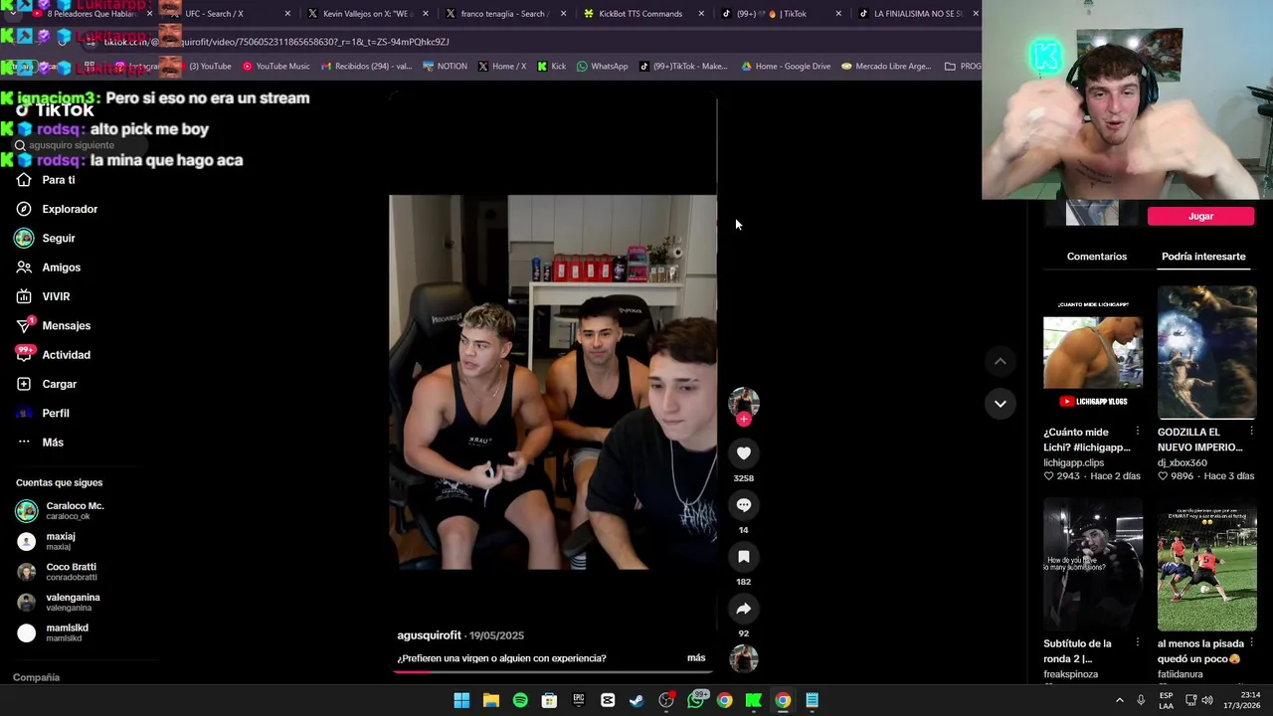The image size is (1273, 716).
Task: Switch to the 'KickBot TTS Commands' tab
Action: coord(639,14)
